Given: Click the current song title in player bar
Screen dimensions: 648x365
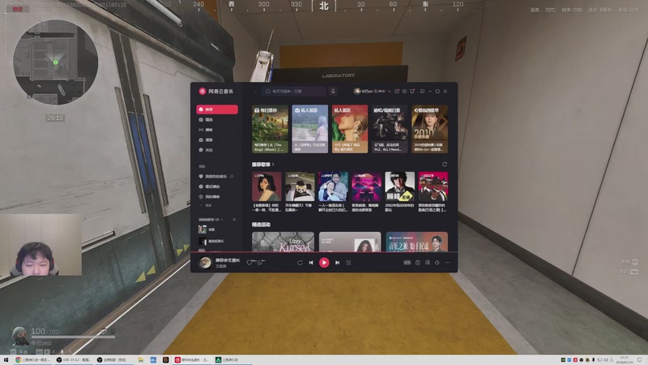Looking at the screenshot, I should point(228,260).
